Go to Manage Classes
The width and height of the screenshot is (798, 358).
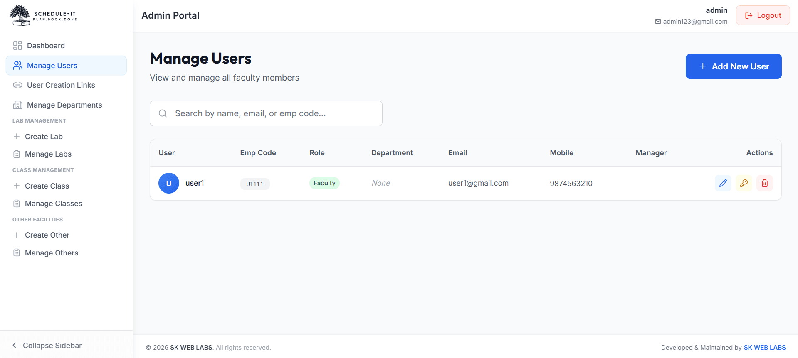coord(66,204)
